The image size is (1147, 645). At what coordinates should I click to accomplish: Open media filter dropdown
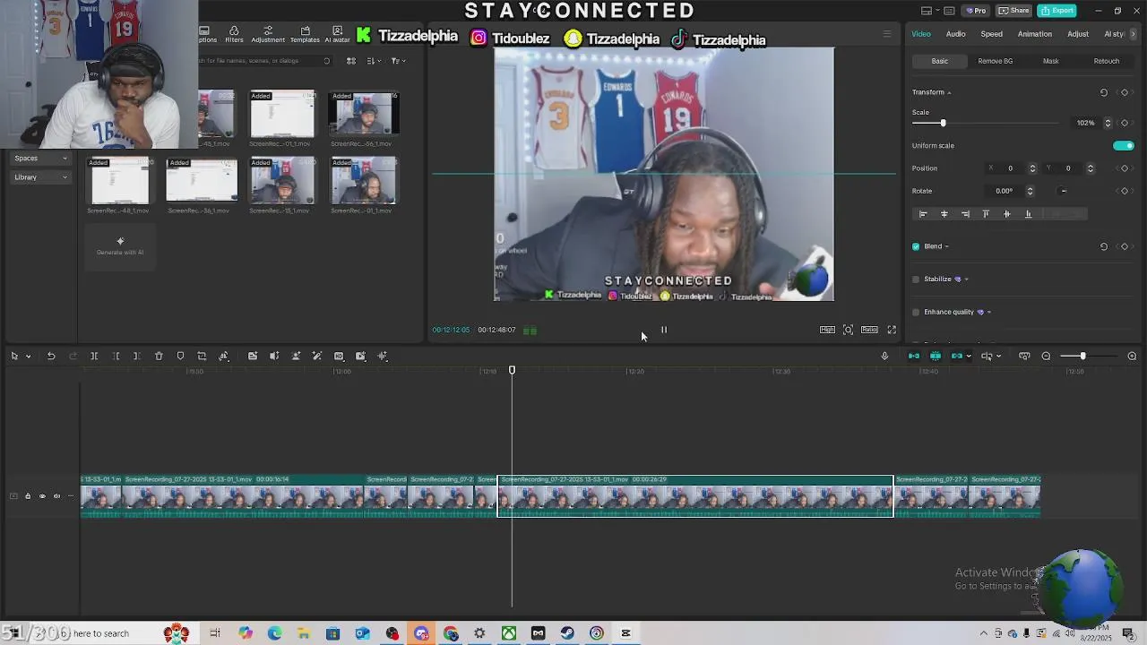pos(398,61)
